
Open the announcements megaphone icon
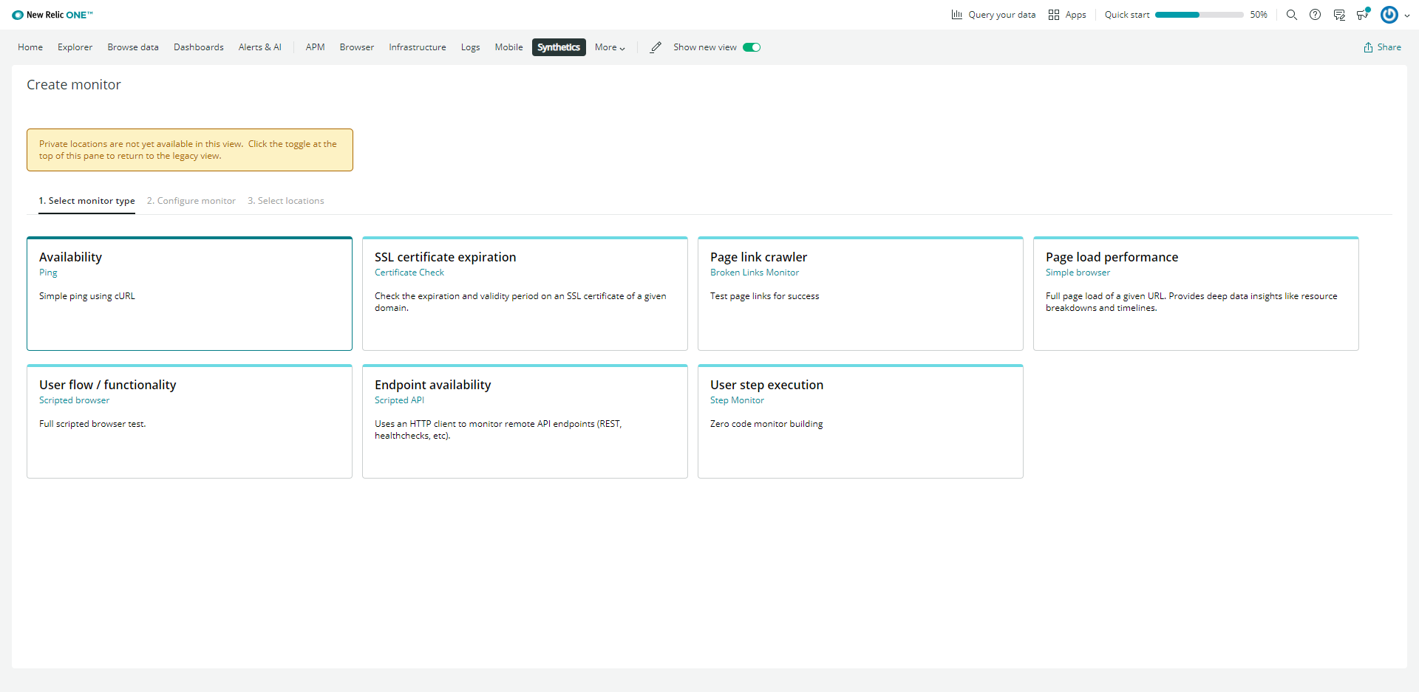pos(1363,14)
